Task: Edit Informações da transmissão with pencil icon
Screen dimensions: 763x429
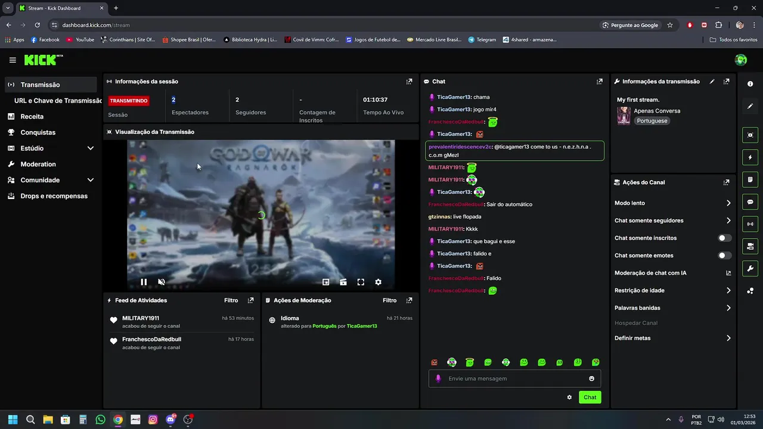Action: [712, 82]
